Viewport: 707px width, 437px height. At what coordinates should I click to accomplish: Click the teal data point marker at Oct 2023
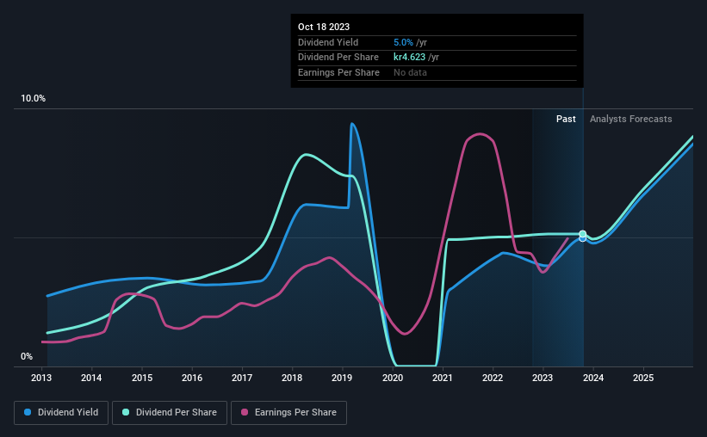[582, 234]
